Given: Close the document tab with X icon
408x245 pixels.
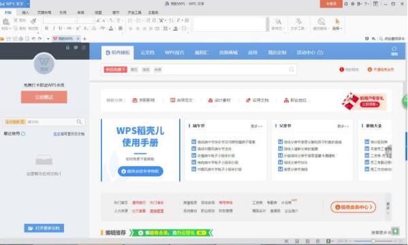Looking at the screenshot, I should coord(78,39).
